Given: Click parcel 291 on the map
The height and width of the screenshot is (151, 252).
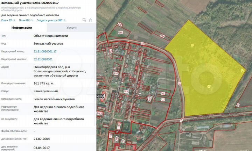Looking at the screenshot, I should point(116,73).
